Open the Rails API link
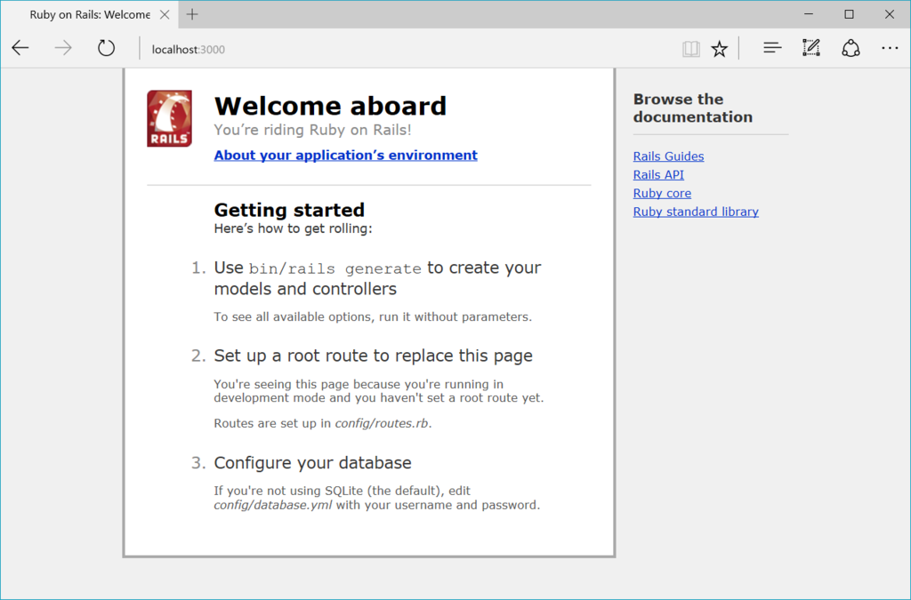The width and height of the screenshot is (911, 600). tap(658, 174)
